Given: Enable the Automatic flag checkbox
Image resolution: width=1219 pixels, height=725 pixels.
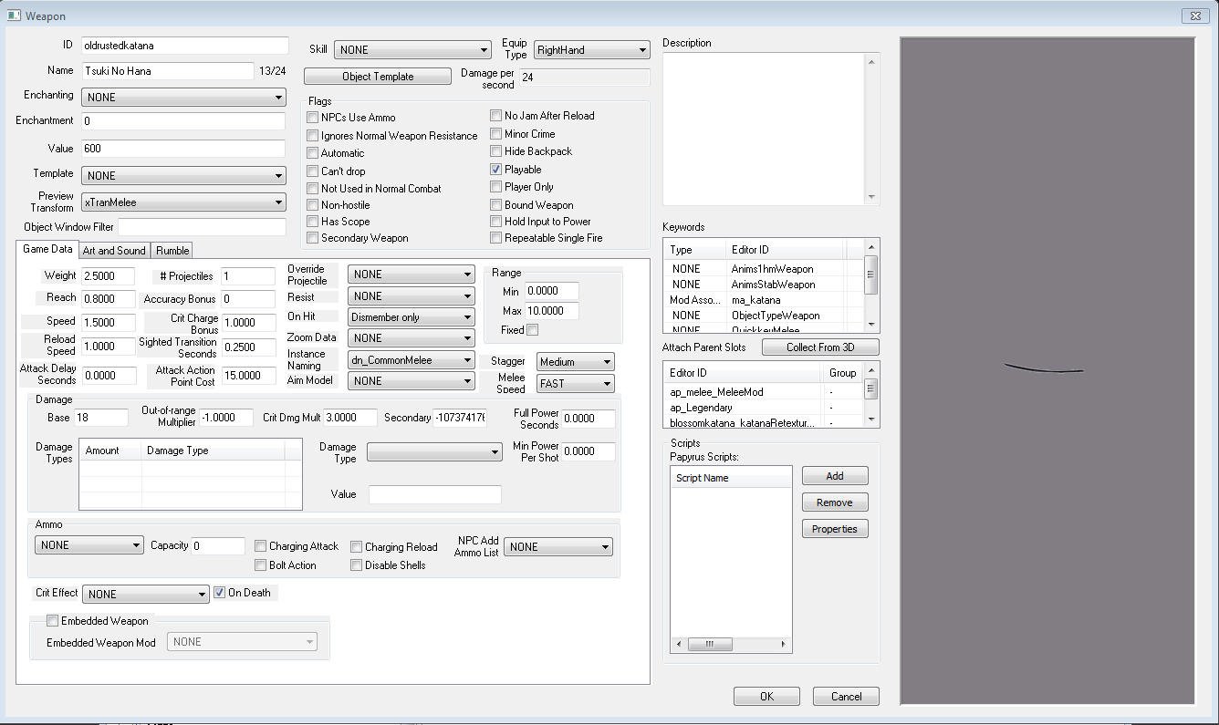Looking at the screenshot, I should click(313, 153).
